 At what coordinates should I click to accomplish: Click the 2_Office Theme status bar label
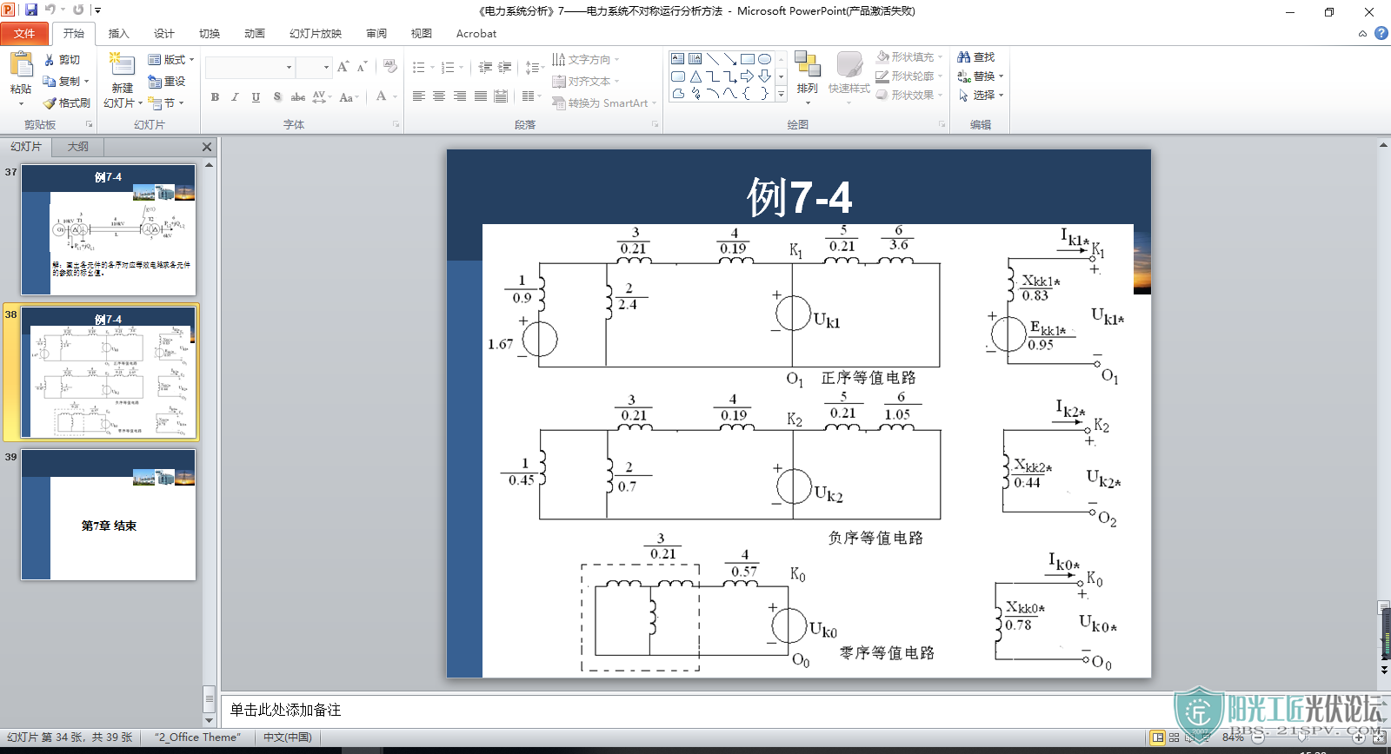click(198, 737)
